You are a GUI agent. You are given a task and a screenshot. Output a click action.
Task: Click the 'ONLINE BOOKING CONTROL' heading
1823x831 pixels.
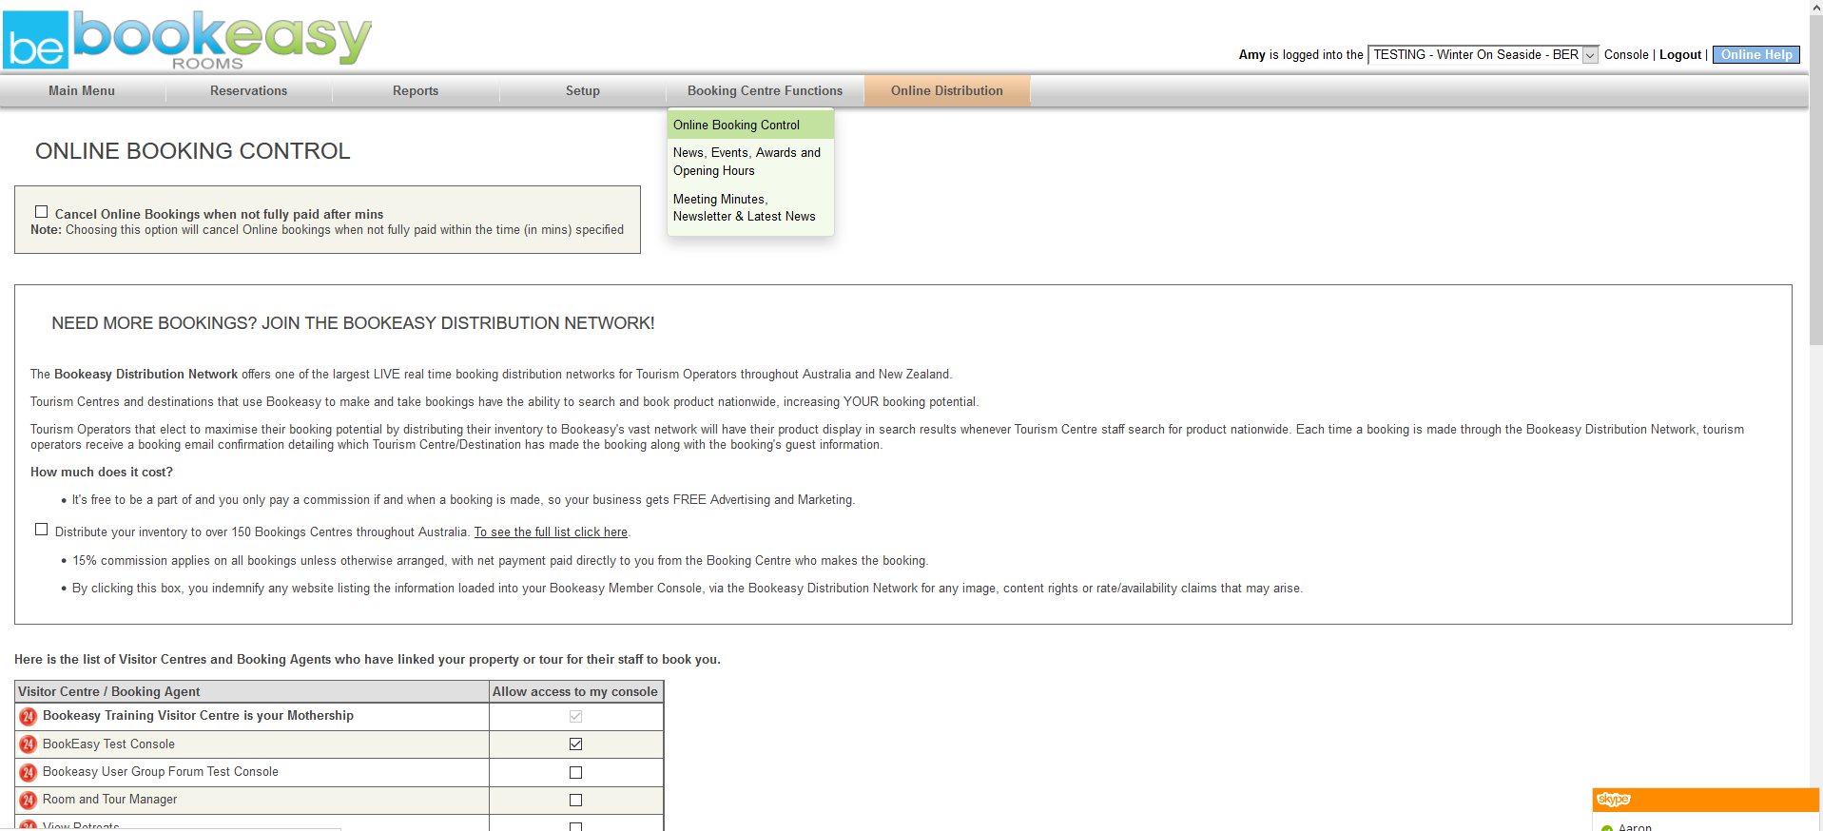[x=193, y=151]
